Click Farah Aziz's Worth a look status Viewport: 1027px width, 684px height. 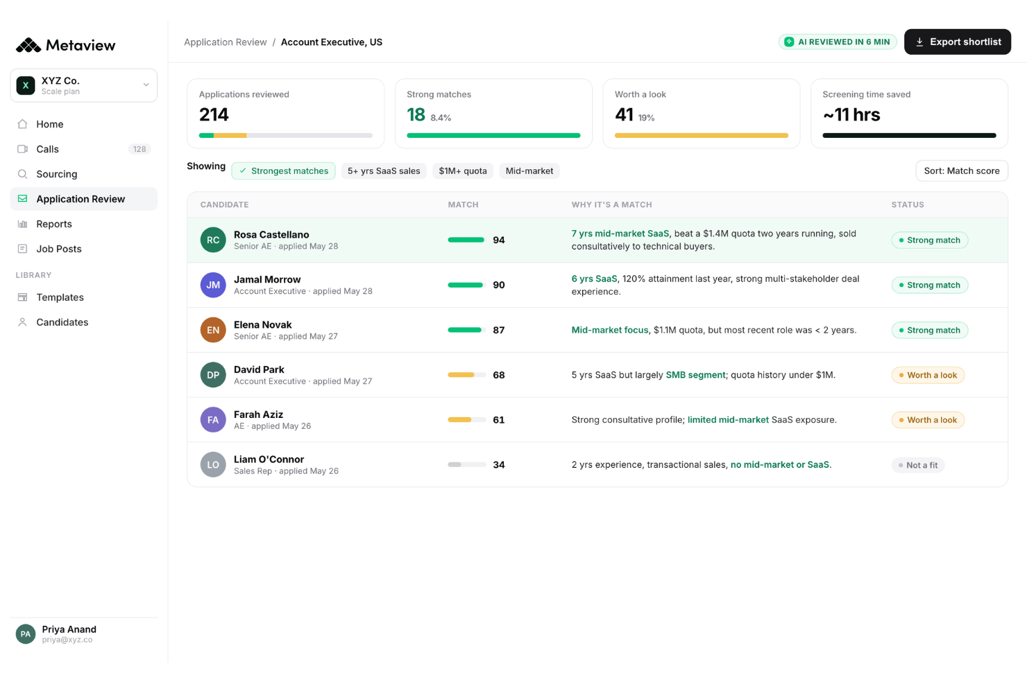pos(928,421)
